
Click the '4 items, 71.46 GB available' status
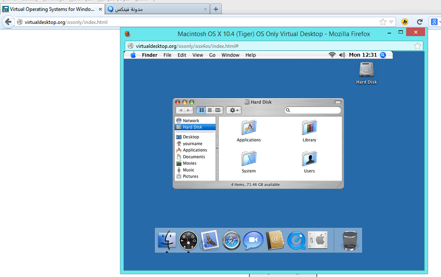255,185
